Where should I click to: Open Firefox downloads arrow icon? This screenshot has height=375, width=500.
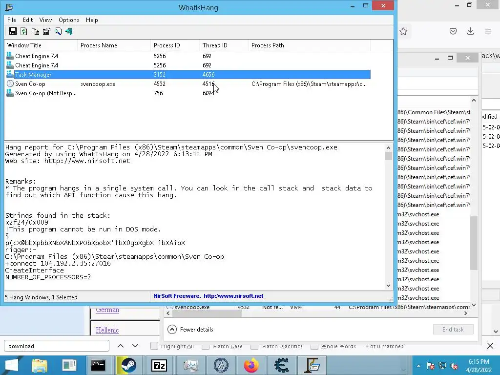pyautogui.click(x=470, y=31)
